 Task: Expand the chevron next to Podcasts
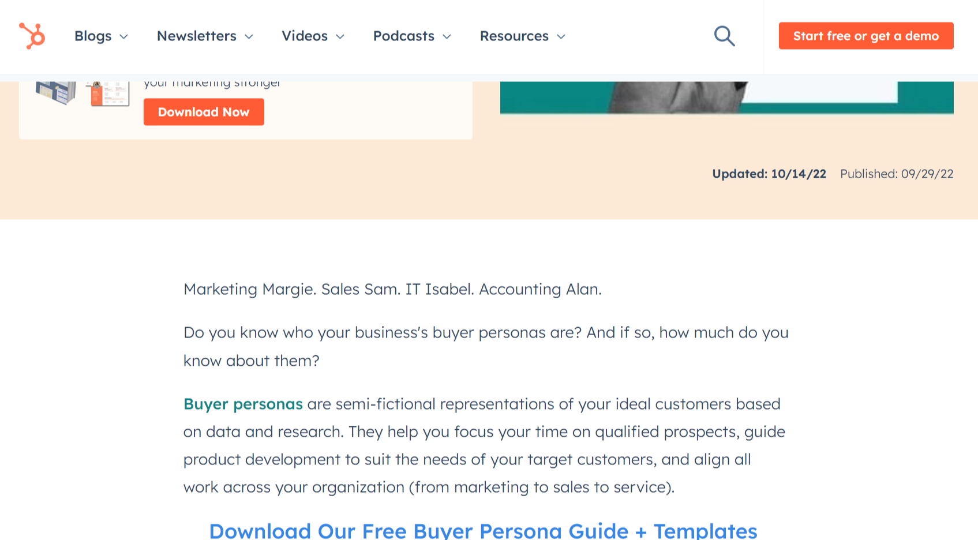coord(447,37)
